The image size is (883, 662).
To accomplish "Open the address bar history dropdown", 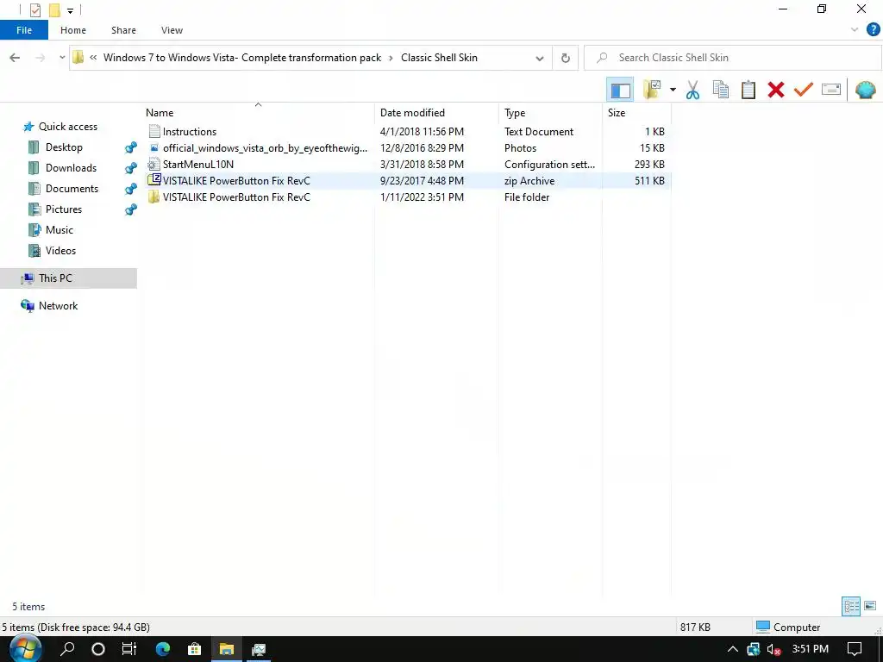I will (x=540, y=58).
